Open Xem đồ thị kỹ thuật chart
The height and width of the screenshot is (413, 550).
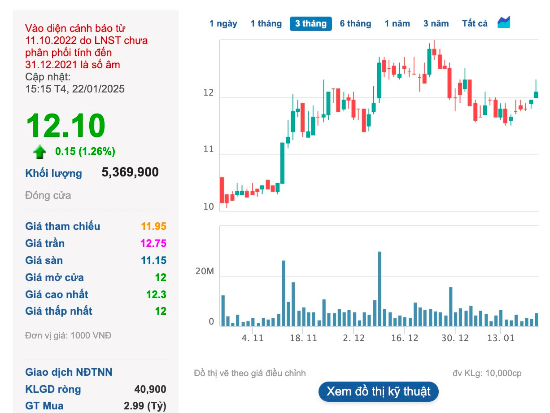tap(378, 391)
